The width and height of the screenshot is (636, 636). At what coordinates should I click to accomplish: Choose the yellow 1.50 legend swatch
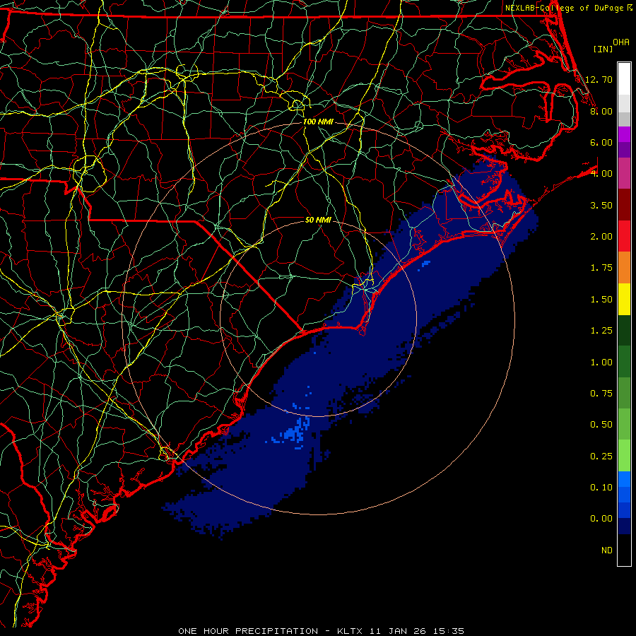pos(624,299)
